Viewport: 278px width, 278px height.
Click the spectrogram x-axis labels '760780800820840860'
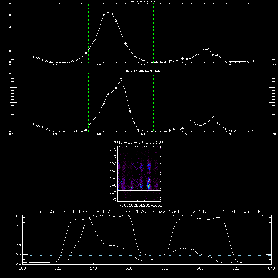click(x=141, y=205)
